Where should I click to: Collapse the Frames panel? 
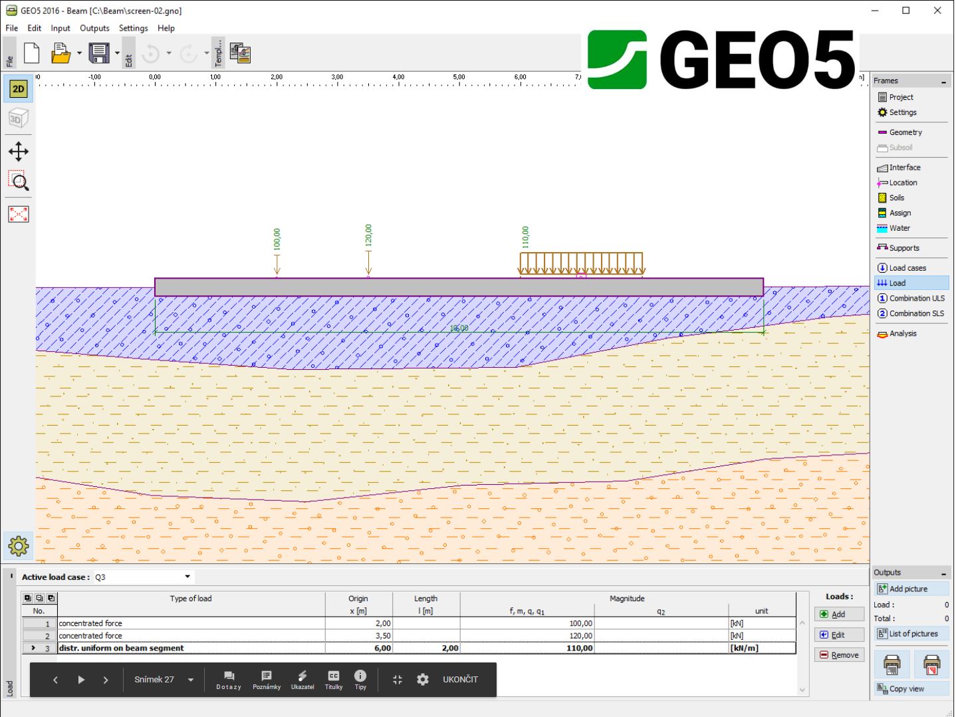[943, 81]
